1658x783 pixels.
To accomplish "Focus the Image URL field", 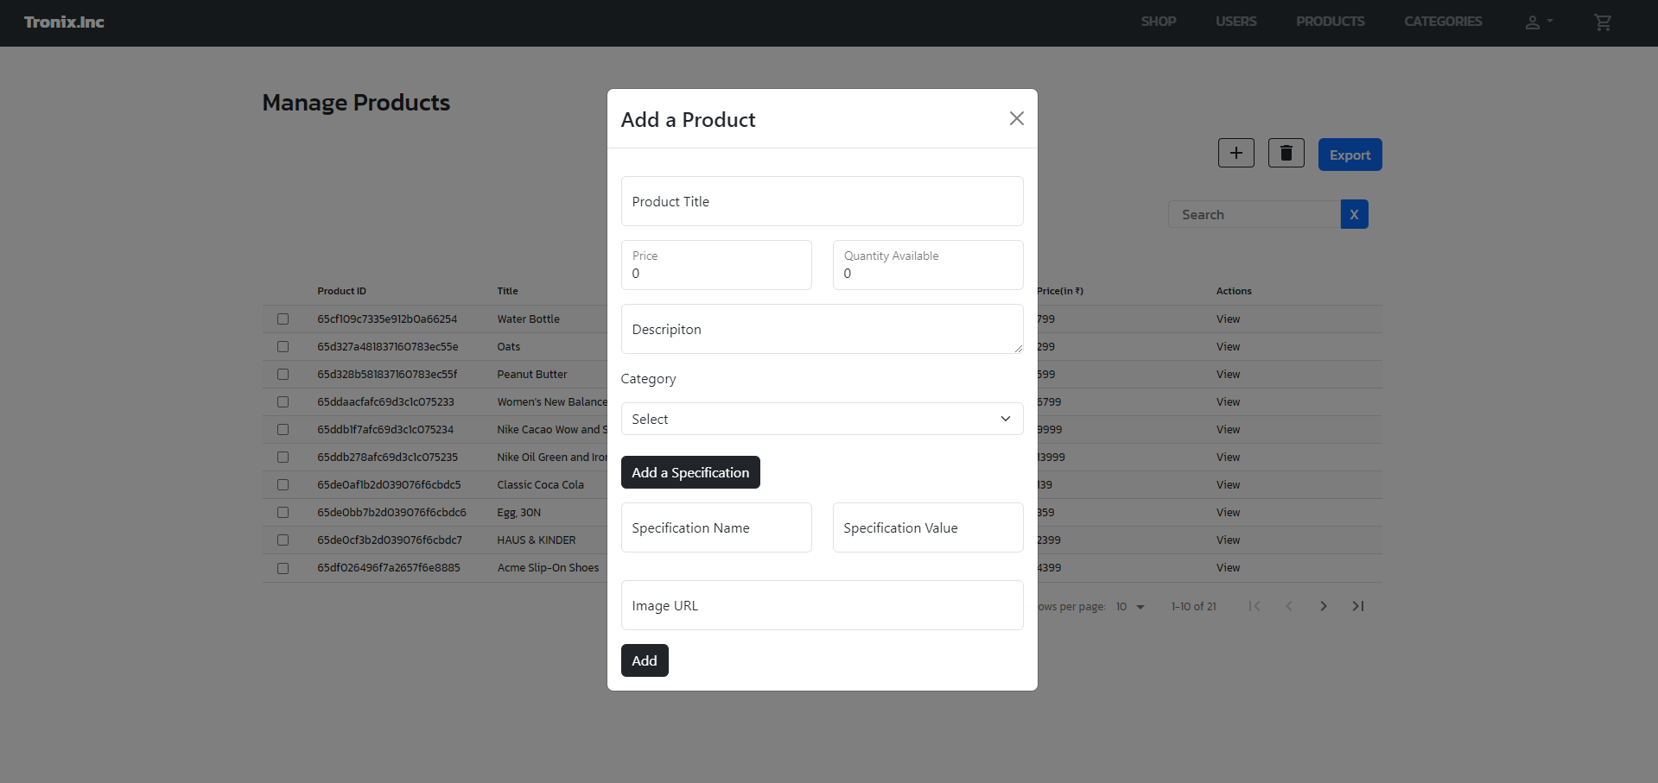I will pyautogui.click(x=822, y=605).
